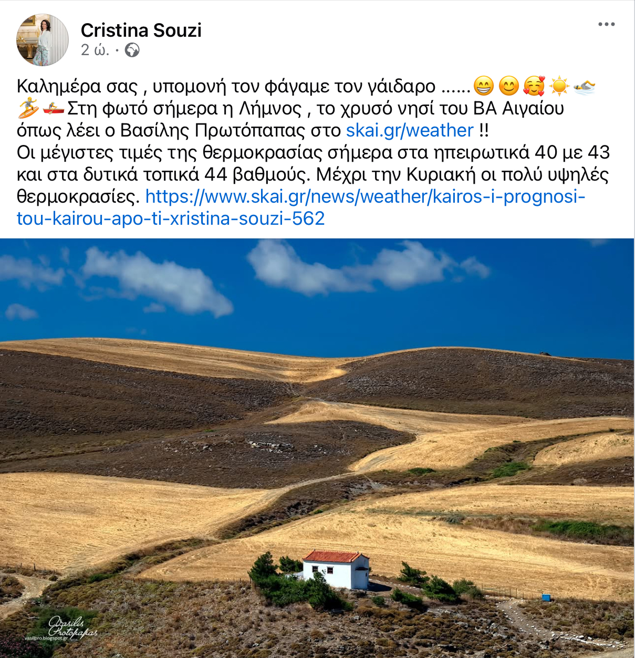Open the three-dot post options menu
This screenshot has height=658, width=635.
tap(606, 24)
